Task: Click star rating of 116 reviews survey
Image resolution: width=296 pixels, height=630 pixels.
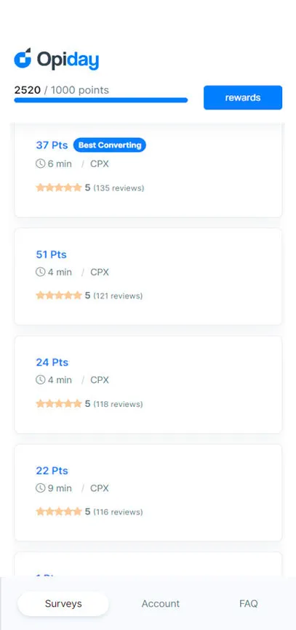Action: pos(59,512)
